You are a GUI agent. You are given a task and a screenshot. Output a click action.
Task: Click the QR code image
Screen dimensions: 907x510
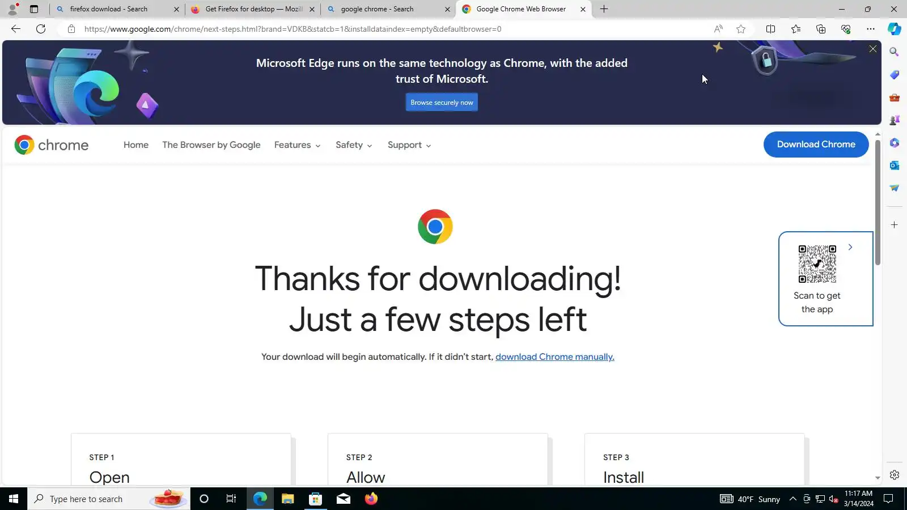(817, 264)
